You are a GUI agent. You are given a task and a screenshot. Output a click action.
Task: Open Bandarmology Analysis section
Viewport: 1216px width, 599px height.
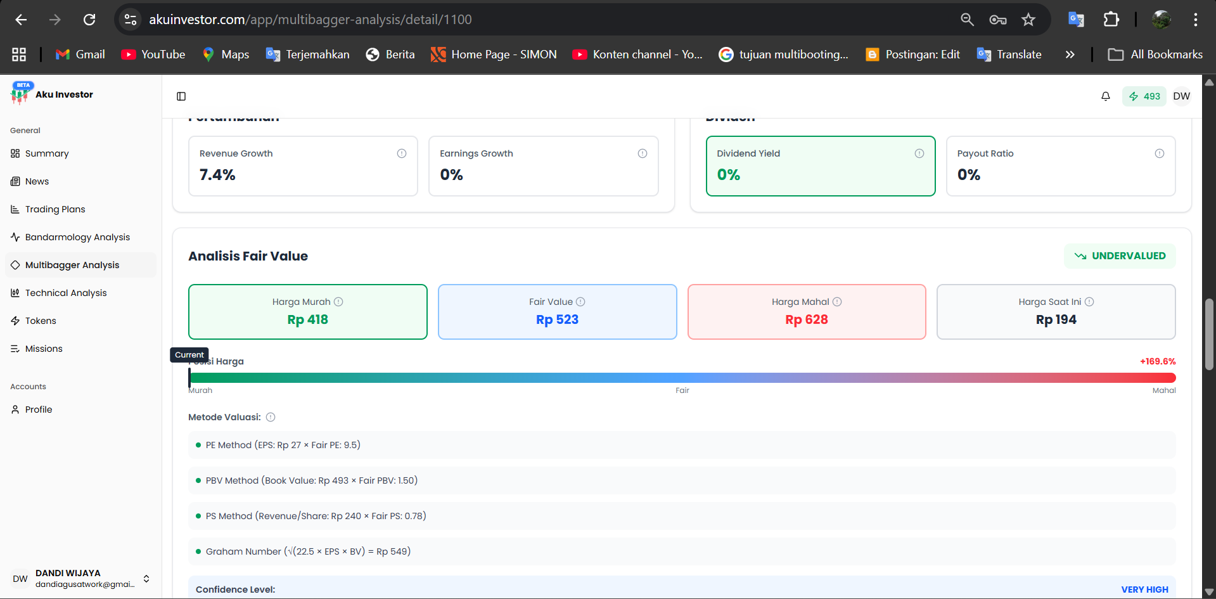77,237
